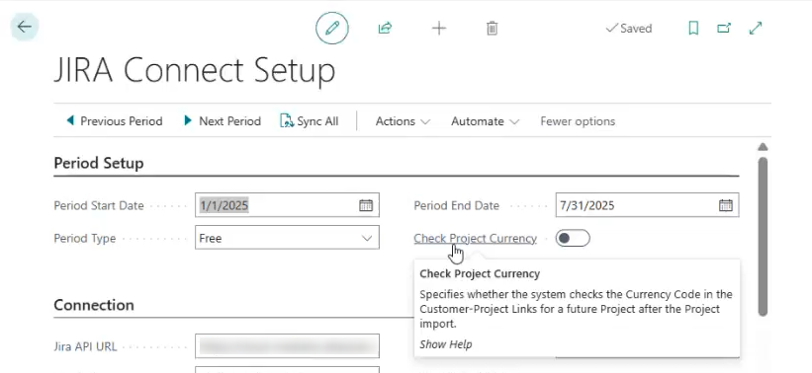Click Fewer options
Screen dimensions: 812x373
tap(578, 121)
